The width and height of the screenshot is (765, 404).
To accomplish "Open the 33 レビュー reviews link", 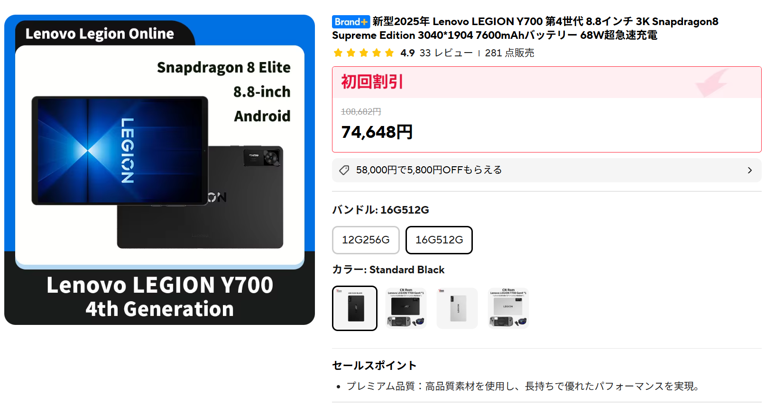I will tap(446, 53).
